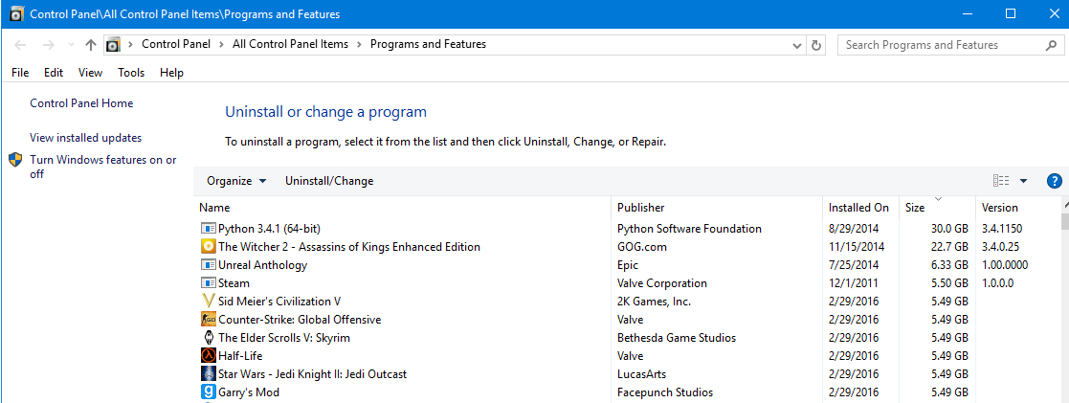Select the Unreal Anthology row name
The image size is (1069, 403).
pyautogui.click(x=262, y=264)
